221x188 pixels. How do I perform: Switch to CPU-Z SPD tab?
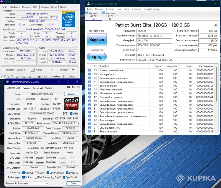35,7
